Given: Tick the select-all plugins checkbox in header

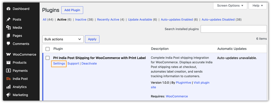Looking at the screenshot, I should (47, 49).
